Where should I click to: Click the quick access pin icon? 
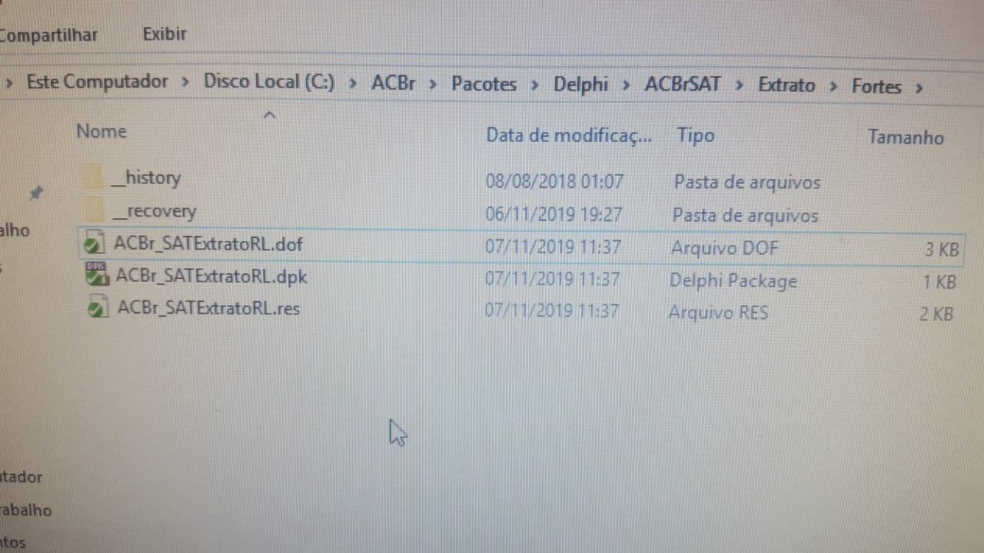tap(35, 194)
